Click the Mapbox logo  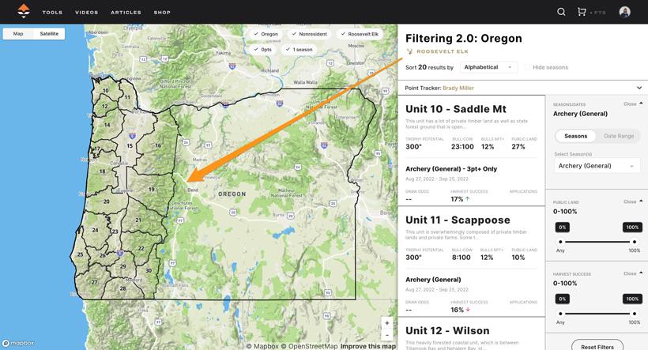[18, 343]
